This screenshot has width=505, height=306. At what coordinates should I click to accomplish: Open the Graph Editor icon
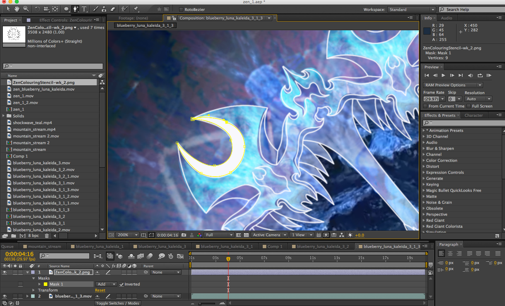pos(180,256)
